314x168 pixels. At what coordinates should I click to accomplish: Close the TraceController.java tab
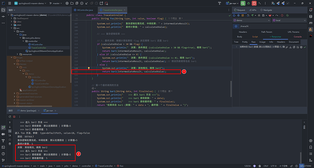tap(125, 10)
